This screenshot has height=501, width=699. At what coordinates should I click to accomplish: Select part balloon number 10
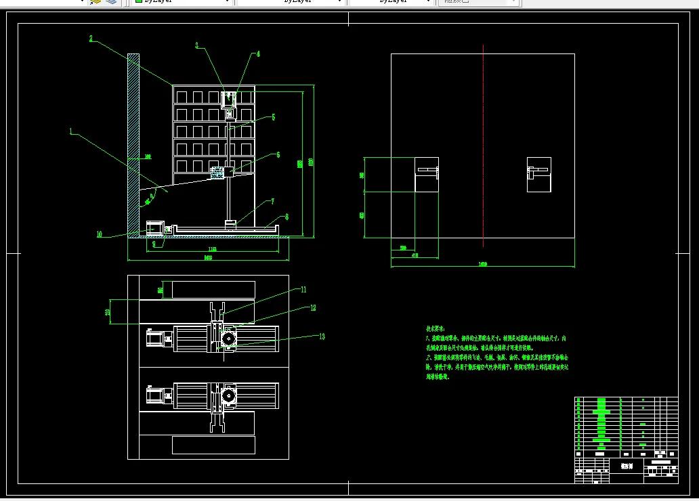tap(100, 234)
